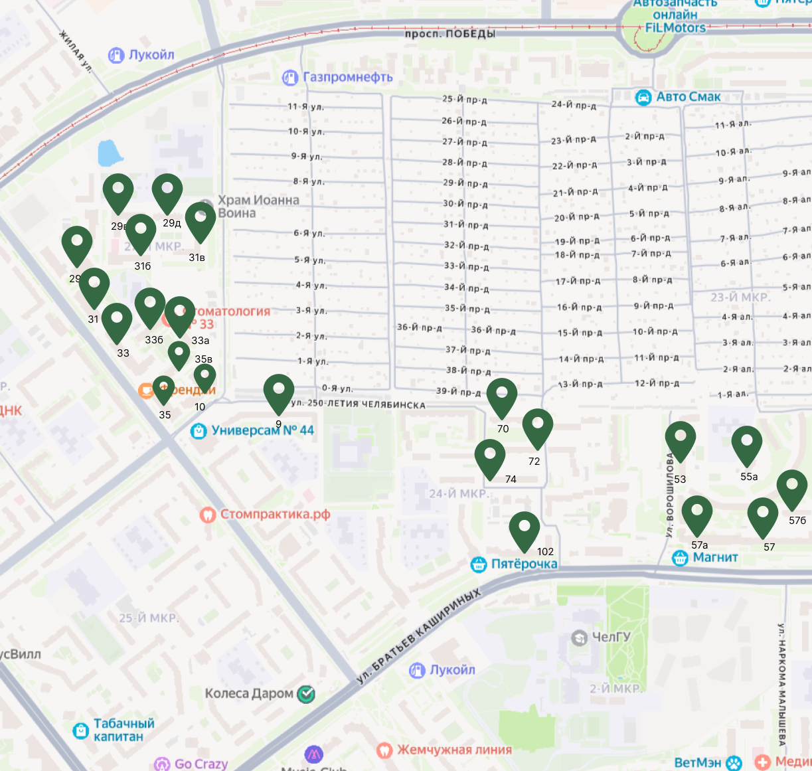This screenshot has width=812, height=771.
Task: Select the pin labeled 29д
Action: pyautogui.click(x=167, y=191)
